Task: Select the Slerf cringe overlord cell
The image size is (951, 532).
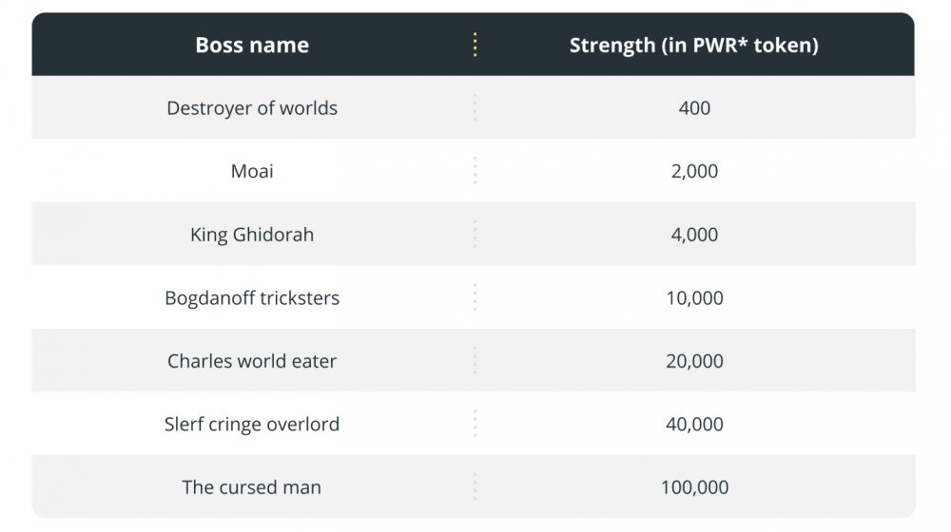Action: 252,424
